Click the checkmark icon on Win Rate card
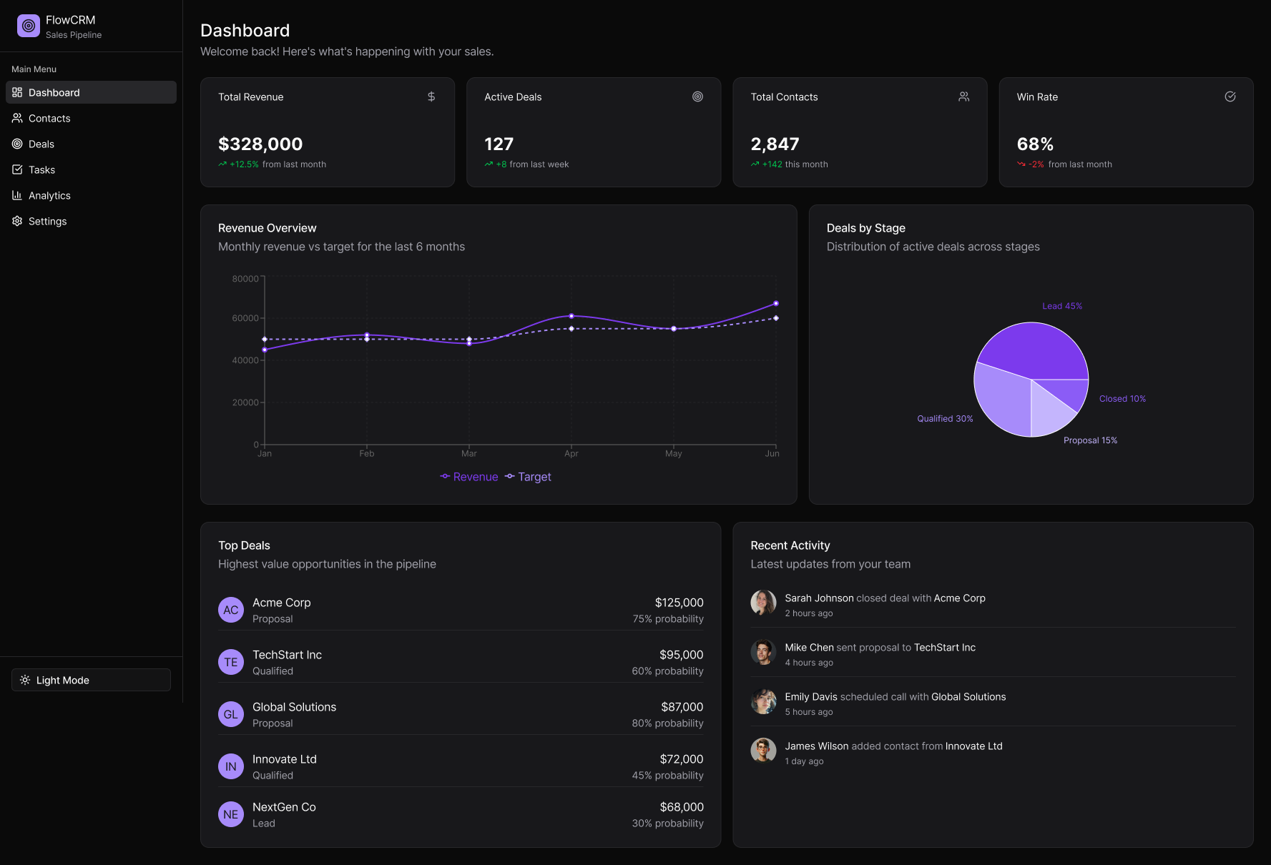Screen dimensions: 1271x865 pos(1230,97)
